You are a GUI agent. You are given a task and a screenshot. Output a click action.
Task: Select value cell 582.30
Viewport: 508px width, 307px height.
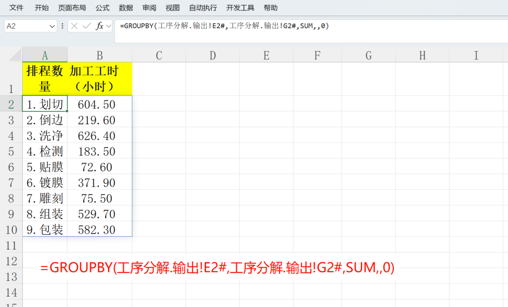(100, 229)
